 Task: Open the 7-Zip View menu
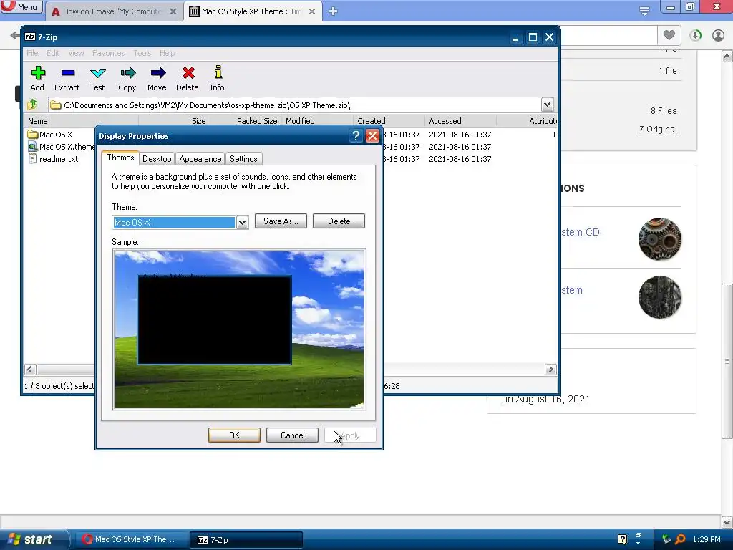[76, 53]
